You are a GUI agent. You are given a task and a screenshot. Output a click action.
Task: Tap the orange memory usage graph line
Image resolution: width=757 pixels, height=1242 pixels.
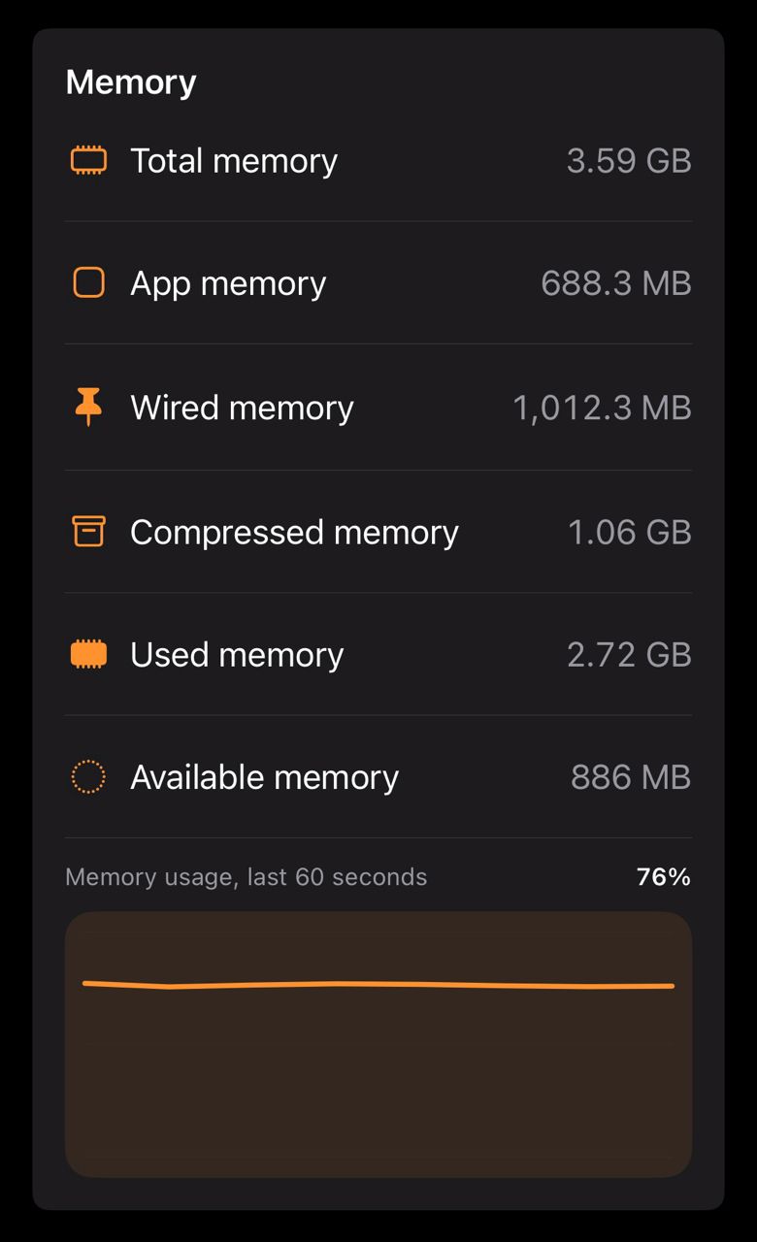click(378, 985)
